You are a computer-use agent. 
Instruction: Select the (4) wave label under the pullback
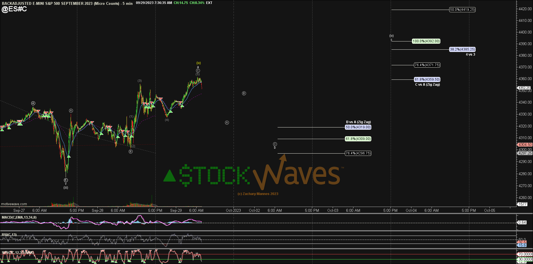click(167, 120)
